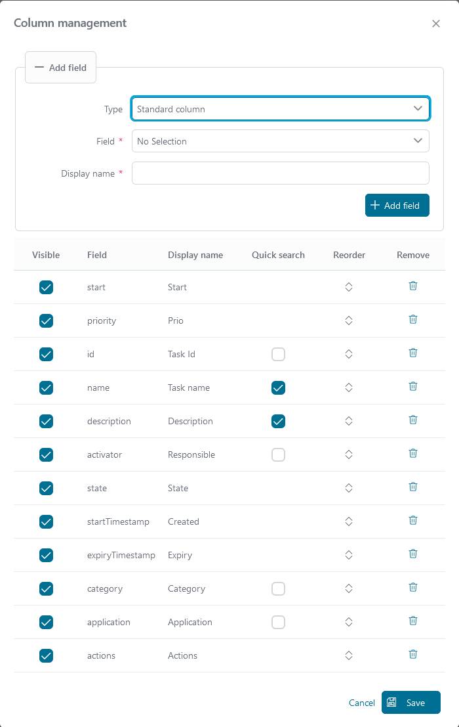Focus the Display name input
This screenshot has width=459, height=727.
(x=281, y=173)
